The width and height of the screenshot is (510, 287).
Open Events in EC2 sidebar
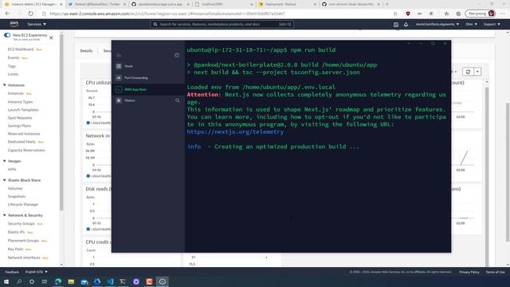14,57
